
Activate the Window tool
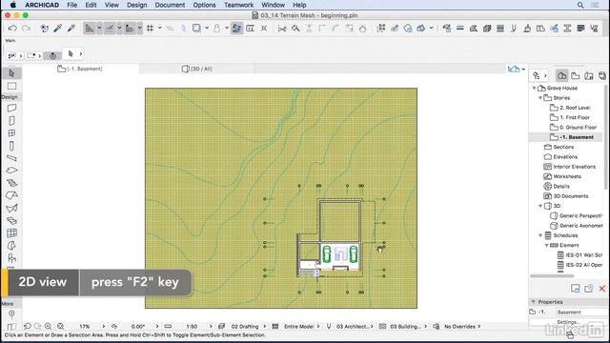11,133
